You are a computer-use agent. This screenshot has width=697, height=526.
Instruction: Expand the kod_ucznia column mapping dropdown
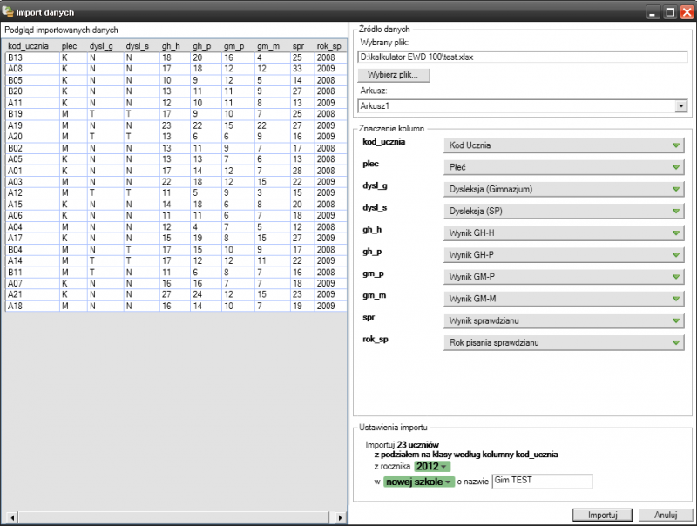(563, 145)
